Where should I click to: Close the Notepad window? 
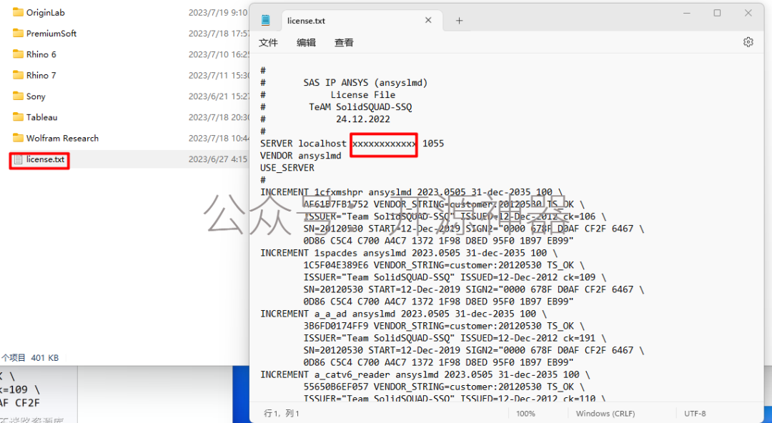[x=748, y=14]
